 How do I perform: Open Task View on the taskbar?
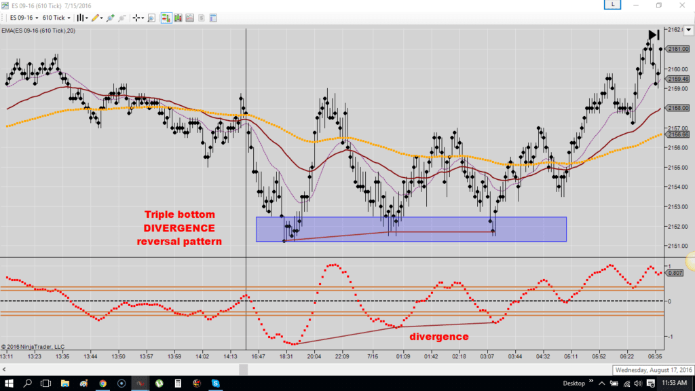pos(45,383)
